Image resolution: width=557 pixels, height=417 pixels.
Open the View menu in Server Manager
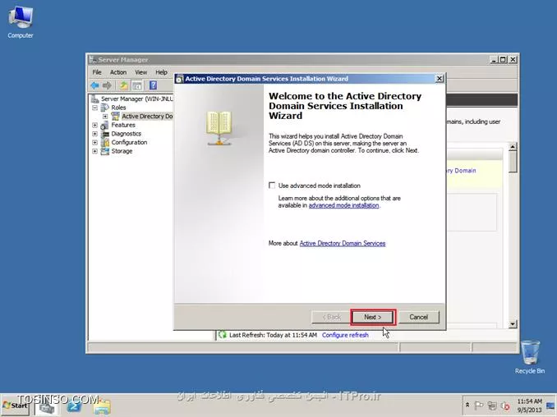pos(140,72)
